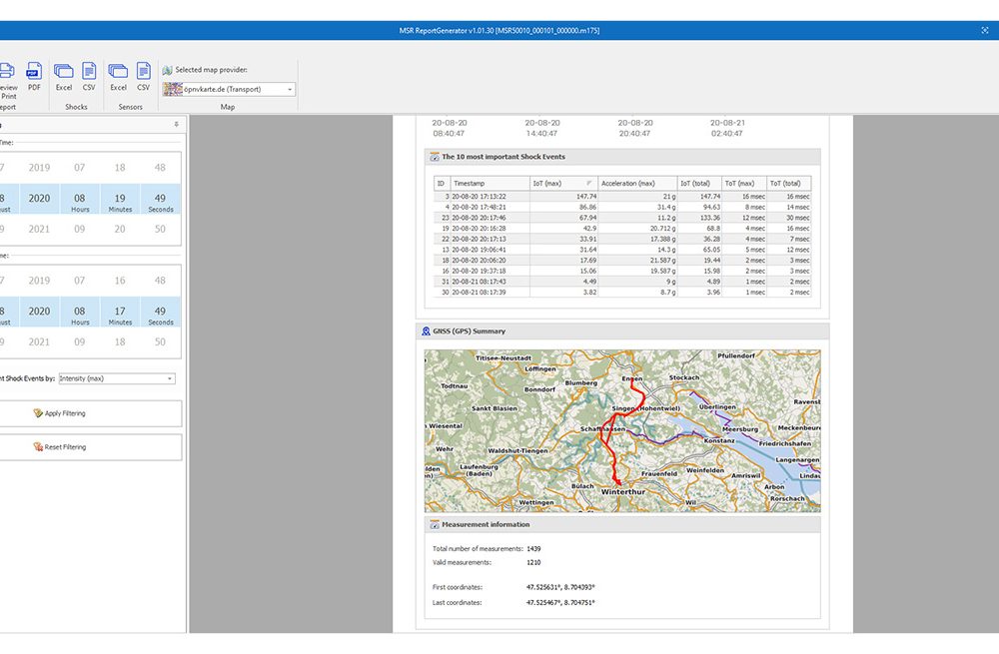Click the GNSS (GPS) Summary section icon
999x654 pixels.
[x=427, y=331]
